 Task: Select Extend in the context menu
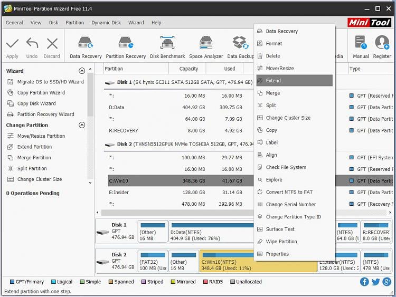[x=294, y=81]
